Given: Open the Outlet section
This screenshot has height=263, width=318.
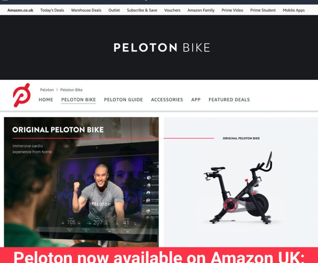Looking at the screenshot, I should coord(114,10).
